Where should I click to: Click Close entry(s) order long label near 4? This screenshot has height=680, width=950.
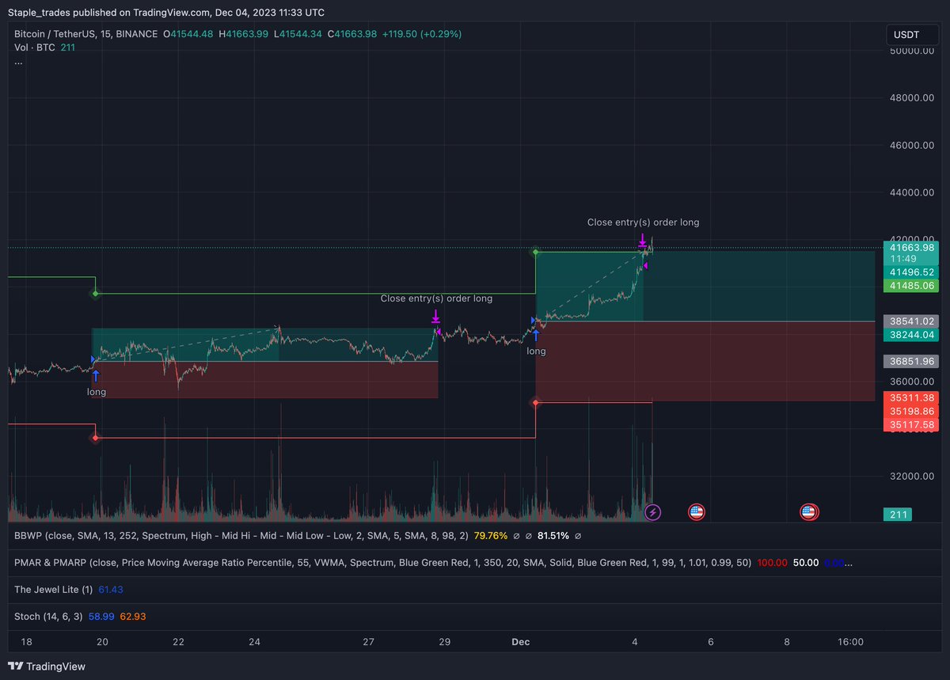click(643, 222)
